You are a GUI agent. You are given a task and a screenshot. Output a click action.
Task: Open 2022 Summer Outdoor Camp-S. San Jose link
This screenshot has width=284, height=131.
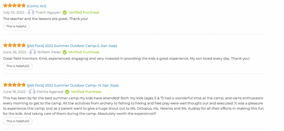pyautogui.click(x=72, y=46)
